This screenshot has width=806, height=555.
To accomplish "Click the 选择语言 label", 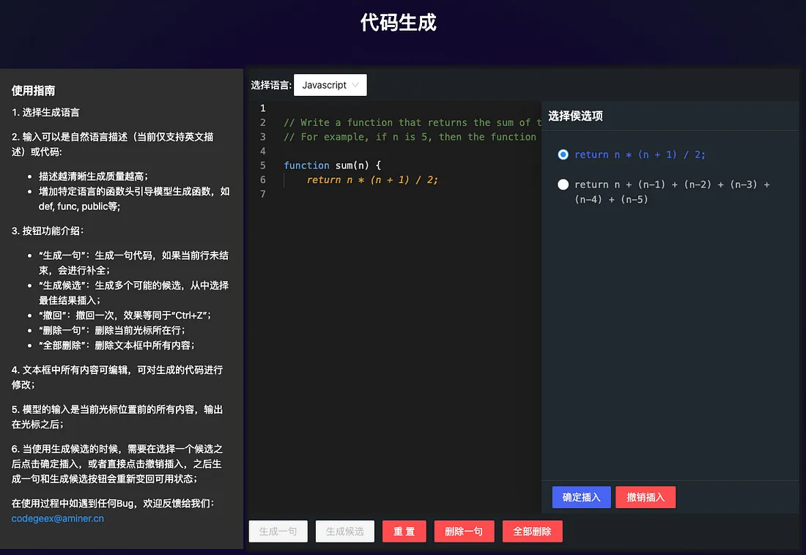I will pyautogui.click(x=271, y=85).
